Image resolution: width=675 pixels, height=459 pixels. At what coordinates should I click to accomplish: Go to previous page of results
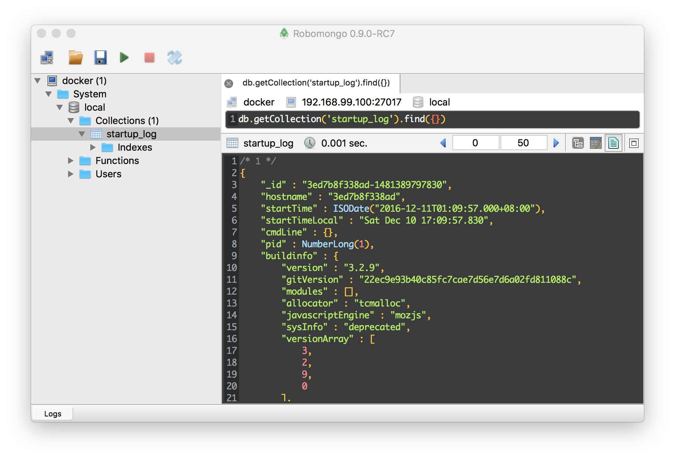443,143
